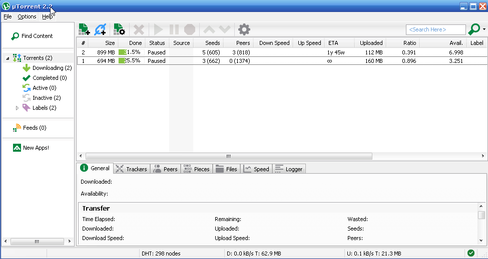This screenshot has height=259, width=488.
Task: Click the Add Torrent from URL icon
Action: (100, 29)
